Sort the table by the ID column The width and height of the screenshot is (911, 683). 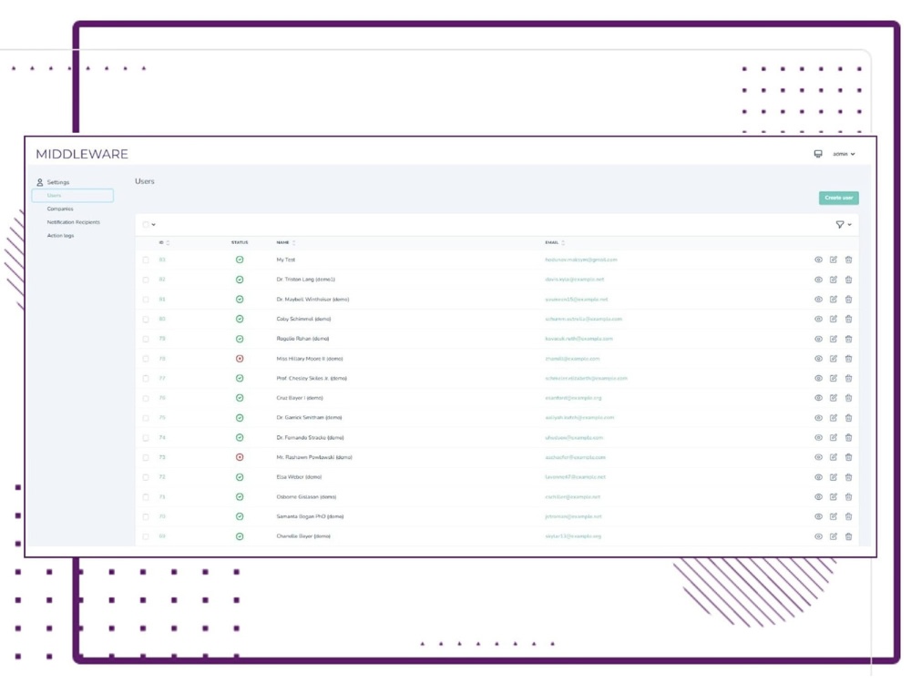[164, 242]
